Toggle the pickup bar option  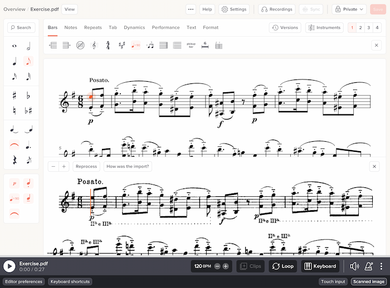click(191, 45)
